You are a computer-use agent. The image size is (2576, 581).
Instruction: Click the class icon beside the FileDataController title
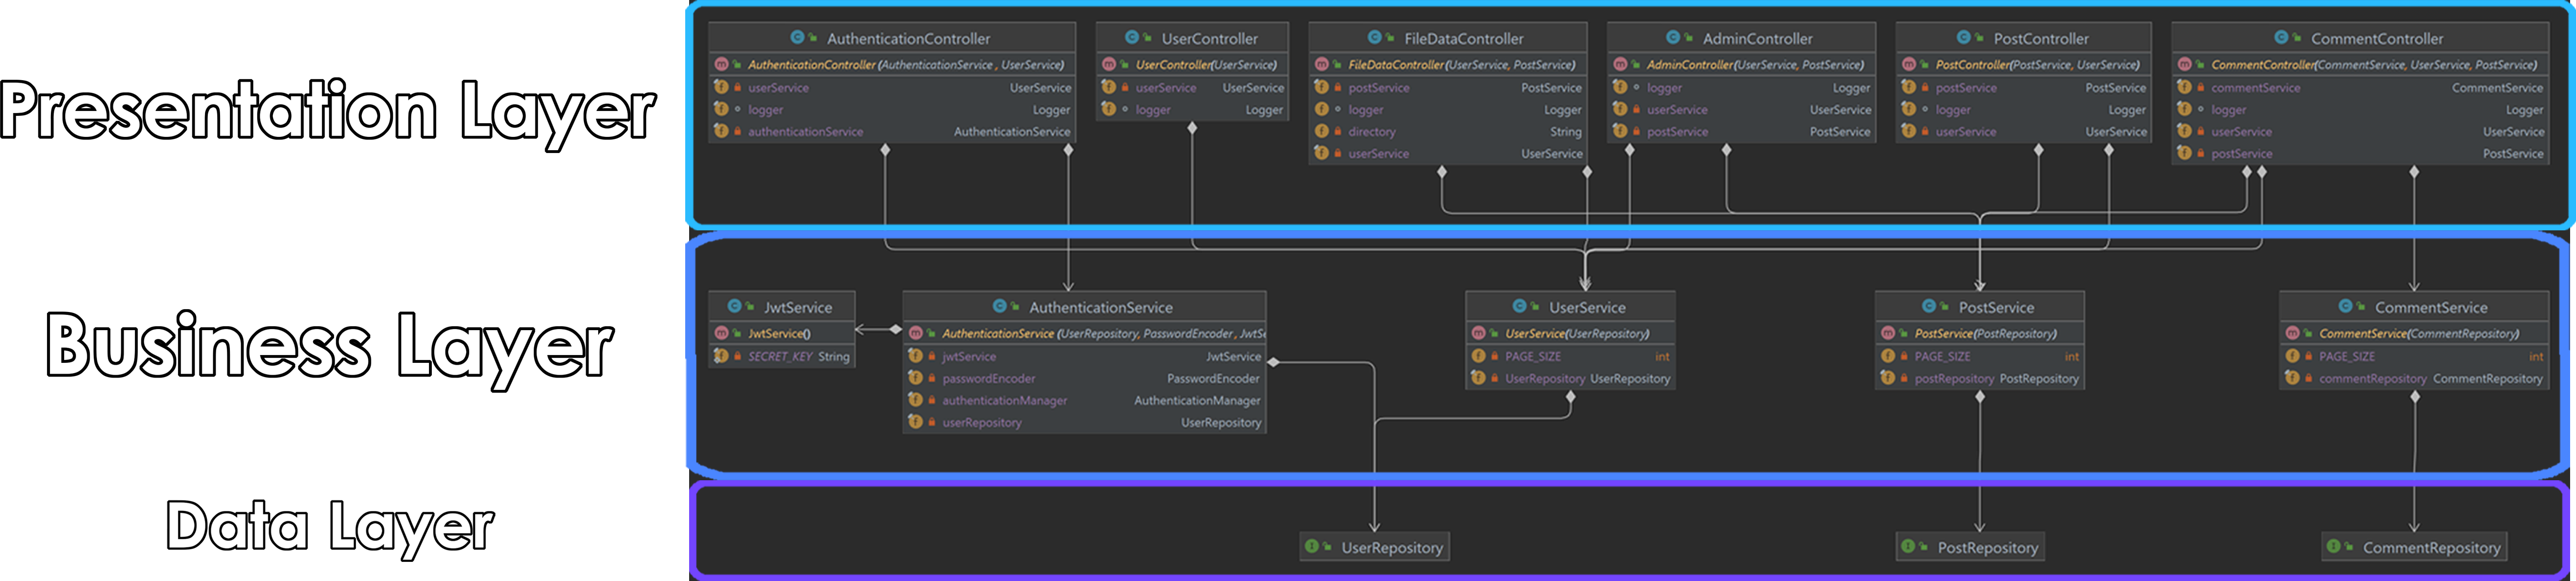click(x=1374, y=38)
